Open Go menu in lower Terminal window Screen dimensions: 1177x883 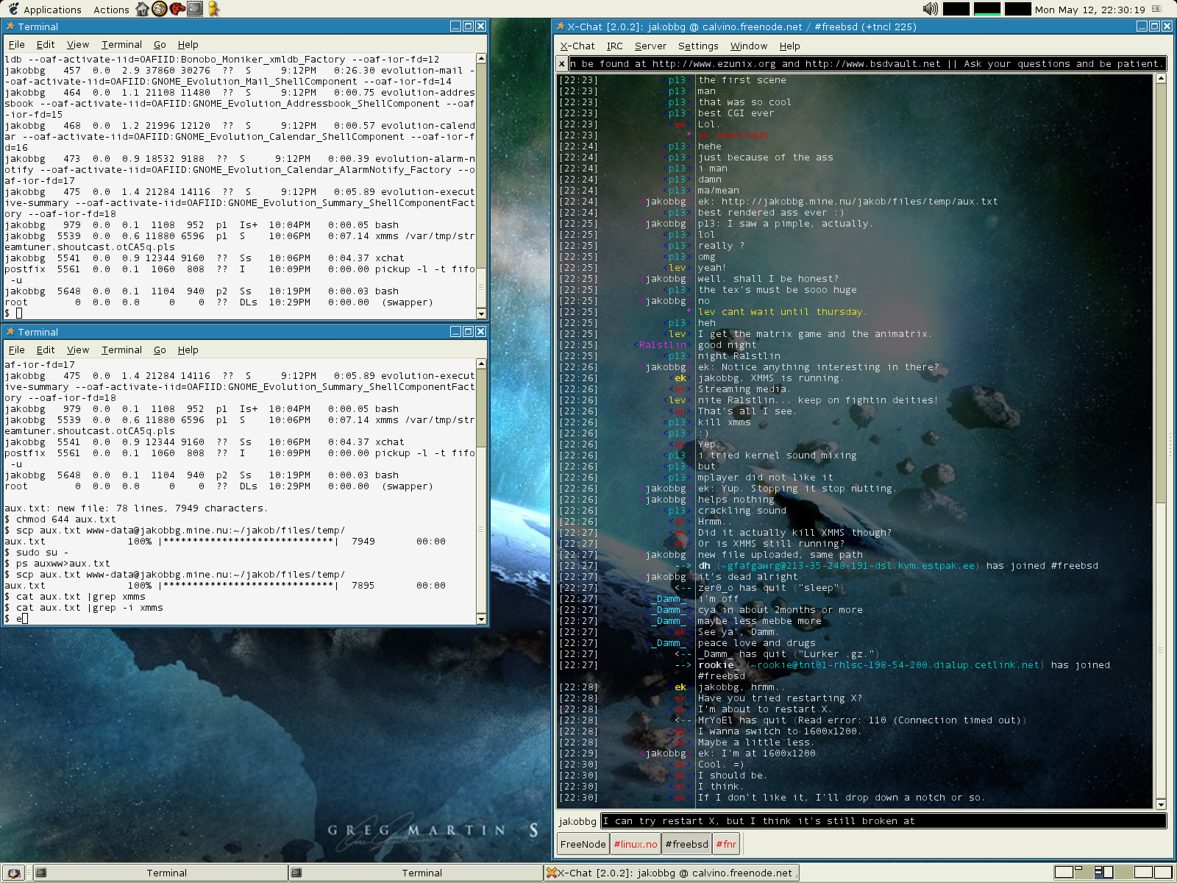[160, 350]
